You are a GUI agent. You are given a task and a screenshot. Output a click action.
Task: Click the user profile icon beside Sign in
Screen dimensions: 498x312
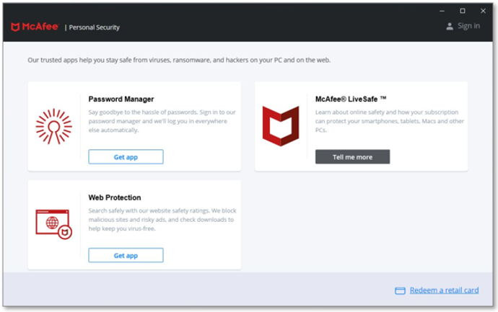click(450, 27)
